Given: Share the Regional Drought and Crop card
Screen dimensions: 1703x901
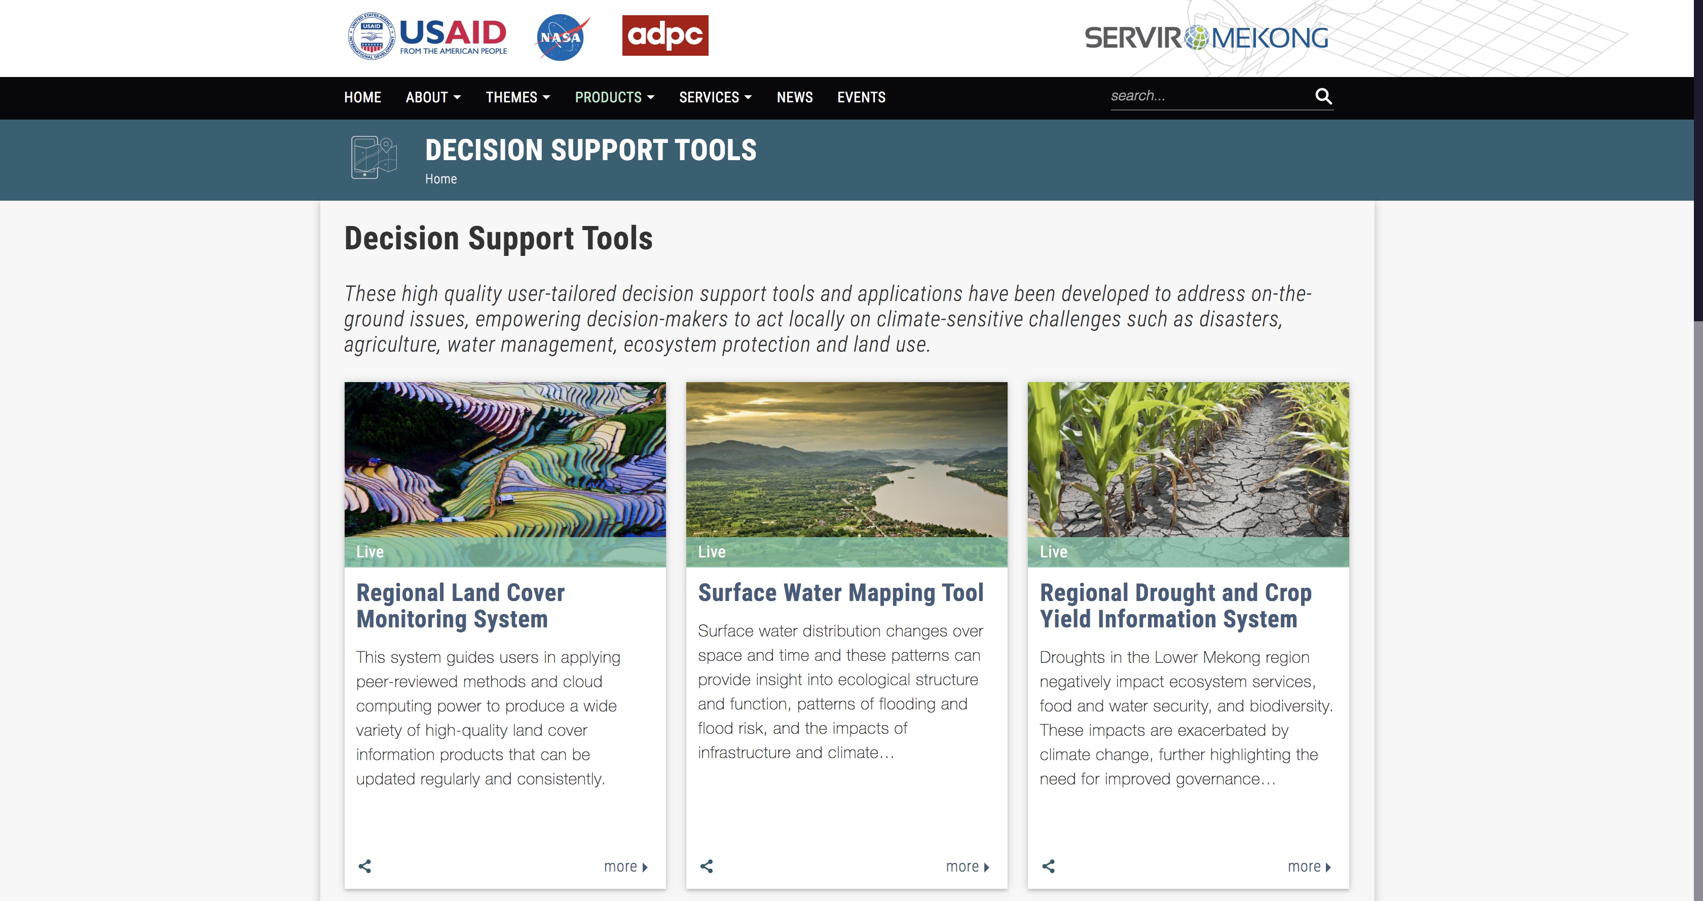Looking at the screenshot, I should (x=1049, y=866).
